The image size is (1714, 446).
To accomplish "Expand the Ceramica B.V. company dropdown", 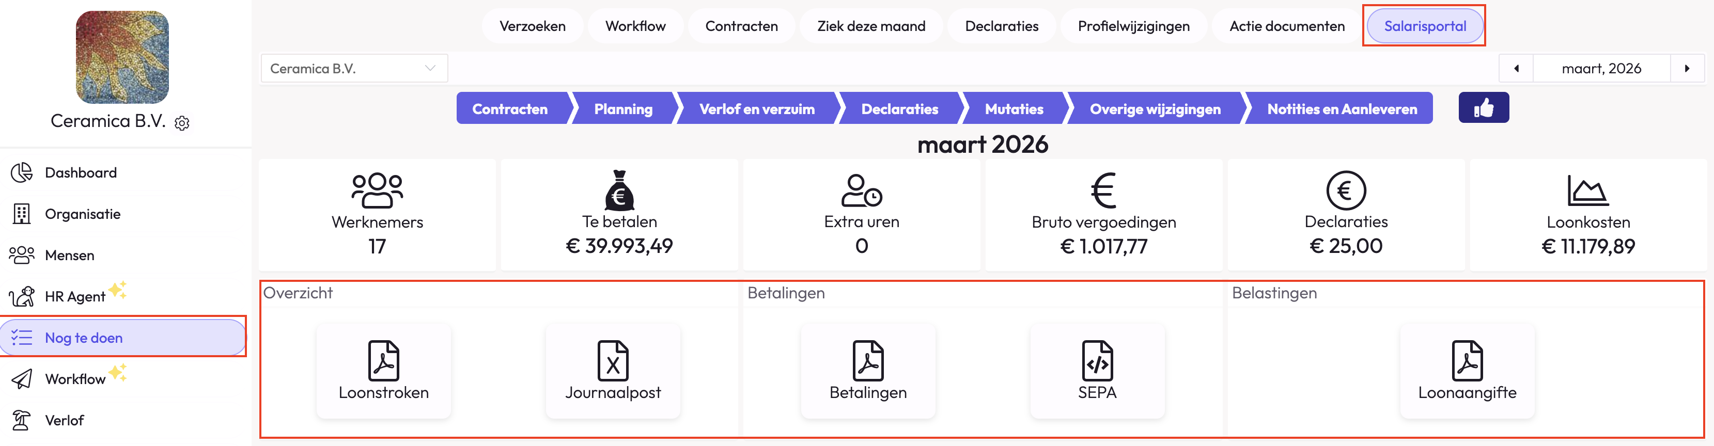I will click(x=353, y=69).
